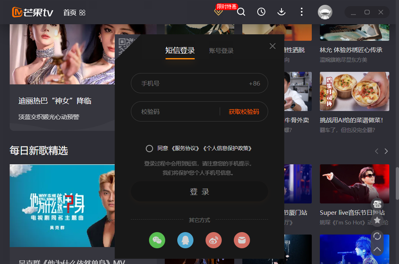Open the +86 country code selector
The image size is (399, 264).
[254, 84]
